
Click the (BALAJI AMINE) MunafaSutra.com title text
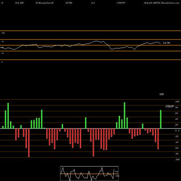(161, 3)
